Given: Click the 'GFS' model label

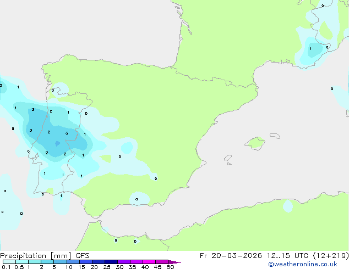Looking at the screenshot, I should tap(83, 256).
